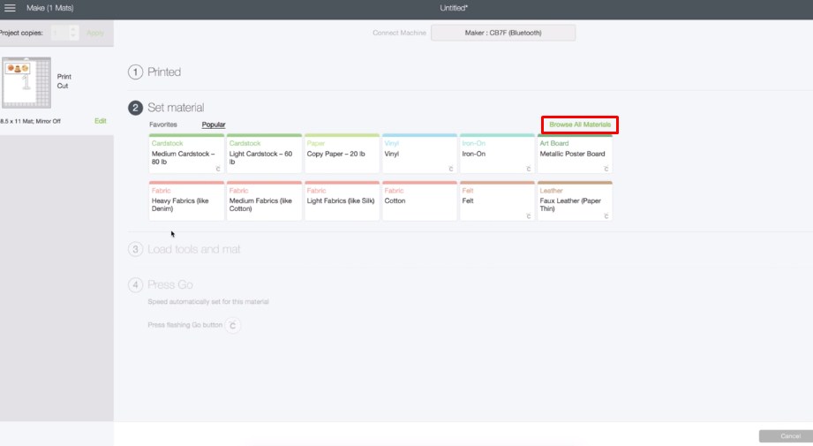Click the flashing Go button icon
This screenshot has height=446, width=813.
(233, 325)
